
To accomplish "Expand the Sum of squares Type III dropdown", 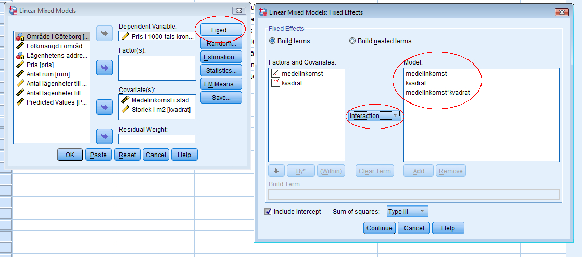I will pyautogui.click(x=407, y=211).
